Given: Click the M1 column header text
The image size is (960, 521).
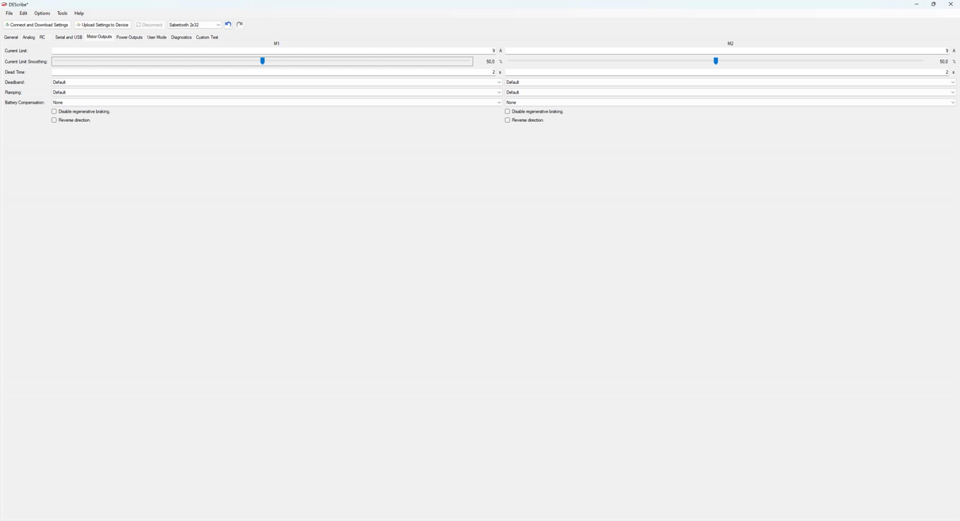Looking at the screenshot, I should point(277,44).
